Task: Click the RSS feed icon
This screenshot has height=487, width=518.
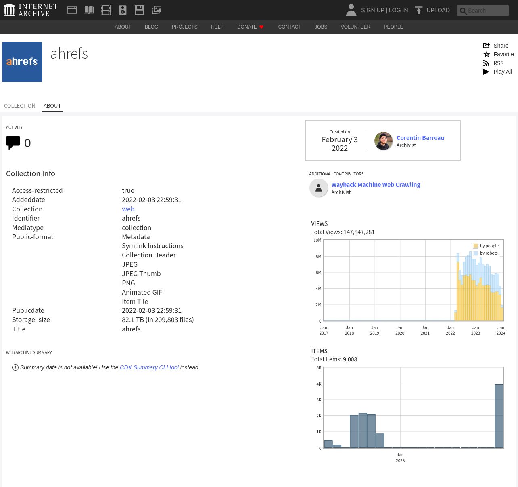Action: click(487, 63)
